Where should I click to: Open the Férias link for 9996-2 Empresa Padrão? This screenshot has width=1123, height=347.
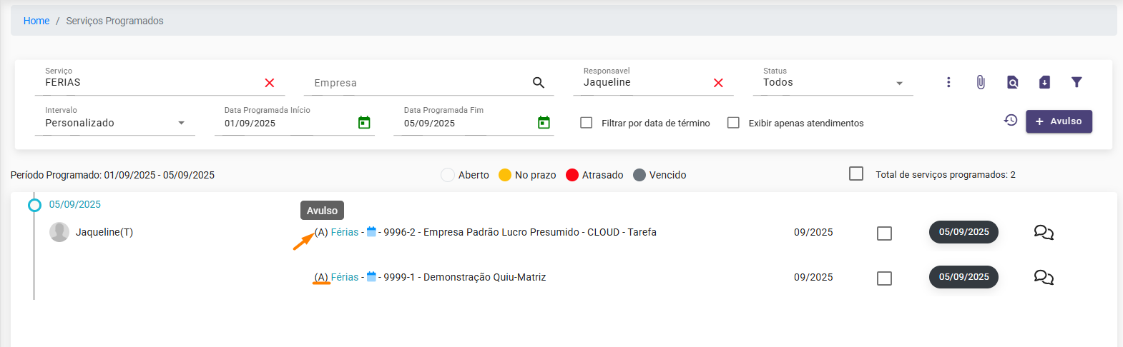(345, 232)
